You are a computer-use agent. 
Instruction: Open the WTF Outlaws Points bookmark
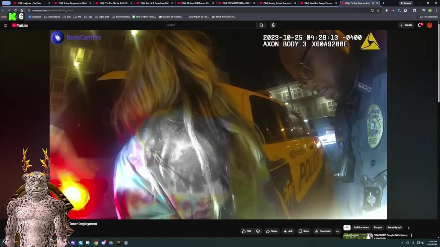coord(144,17)
